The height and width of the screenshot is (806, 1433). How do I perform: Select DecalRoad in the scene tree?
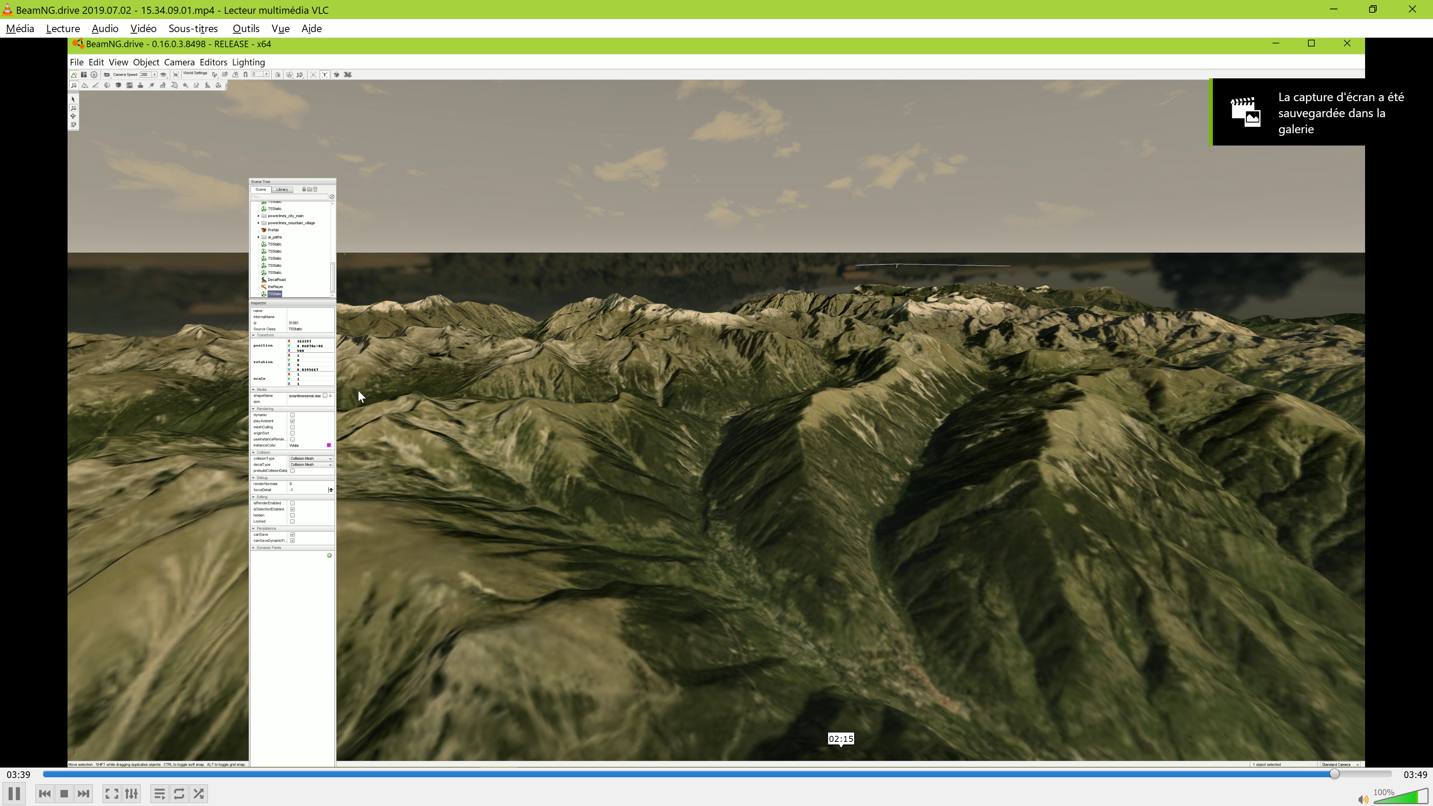click(277, 280)
